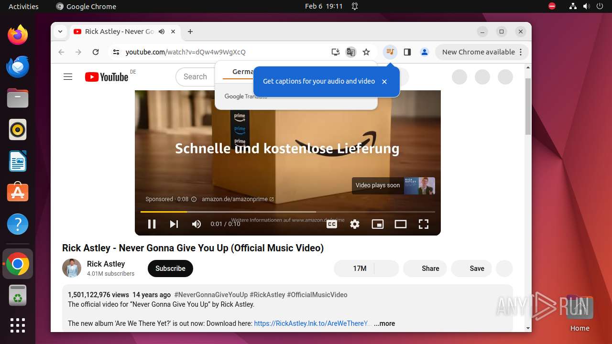The height and width of the screenshot is (344, 612).
Task: Go forward in Chrome history
Action: click(78, 52)
